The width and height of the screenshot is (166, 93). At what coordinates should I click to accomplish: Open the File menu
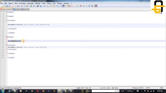click(2, 3)
